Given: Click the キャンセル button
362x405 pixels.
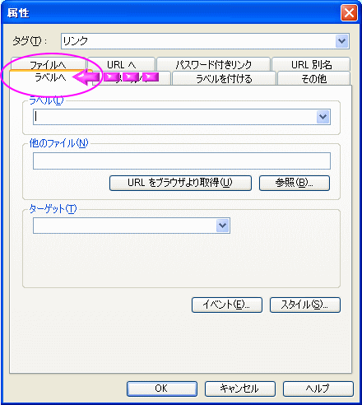Looking at the screenshot, I should [240, 389].
